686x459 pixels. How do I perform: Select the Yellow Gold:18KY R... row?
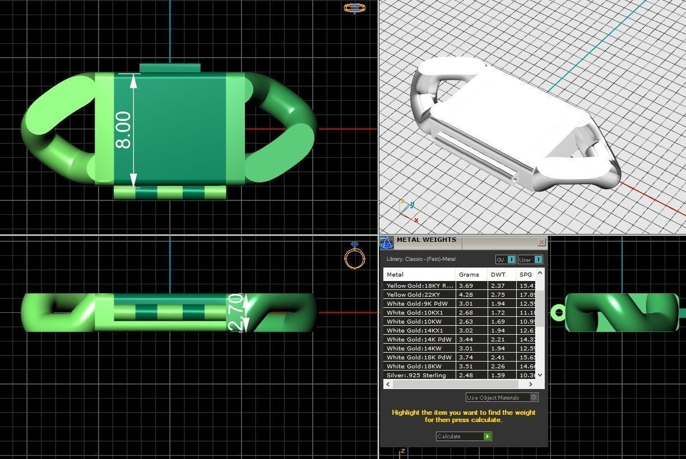(460, 285)
